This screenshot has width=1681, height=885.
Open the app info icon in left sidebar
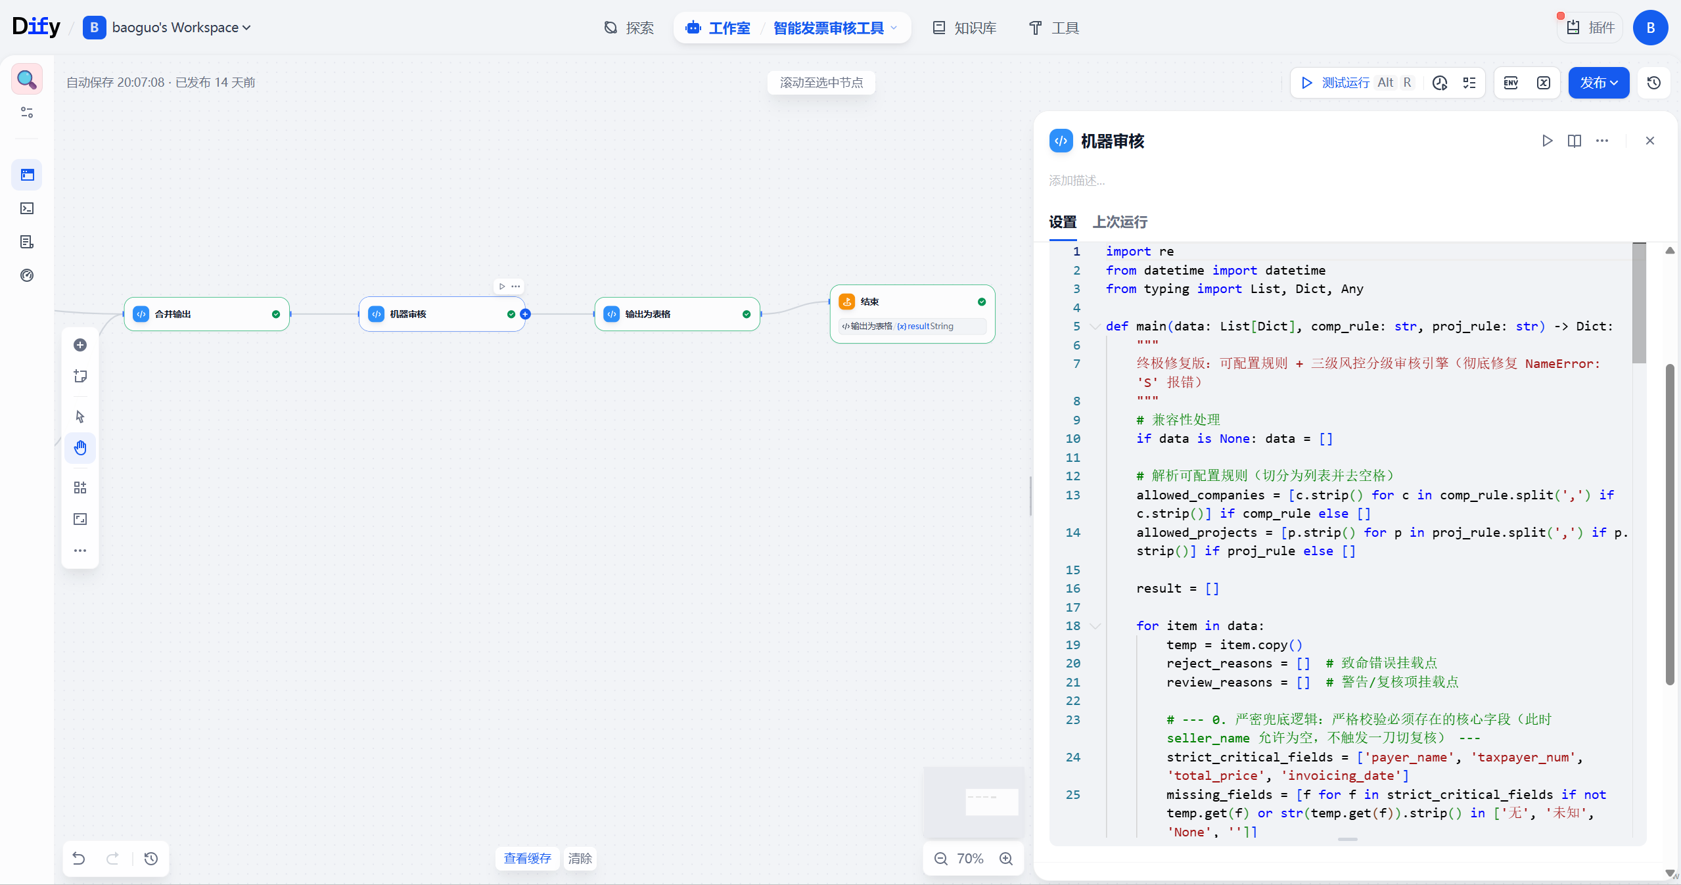pos(27,79)
